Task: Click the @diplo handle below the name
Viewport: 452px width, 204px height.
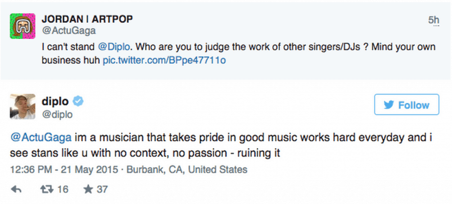Action: coord(57,115)
